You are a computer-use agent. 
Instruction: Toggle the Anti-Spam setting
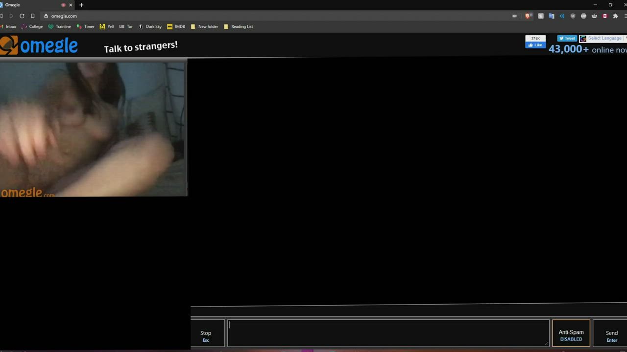pos(571,335)
